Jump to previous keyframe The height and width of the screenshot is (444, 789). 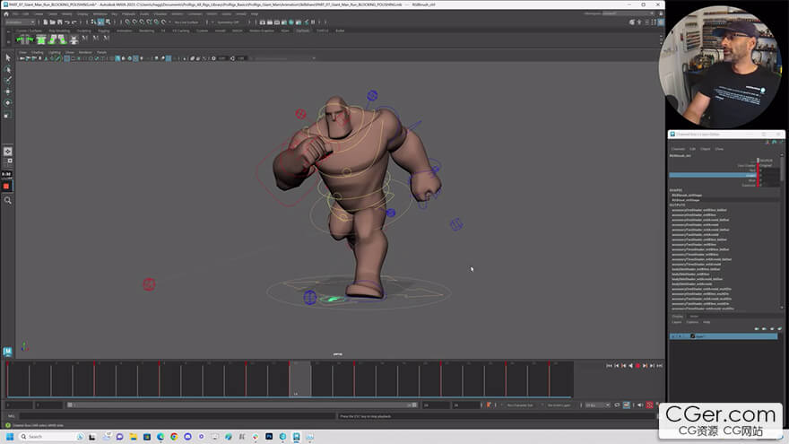tap(623, 365)
